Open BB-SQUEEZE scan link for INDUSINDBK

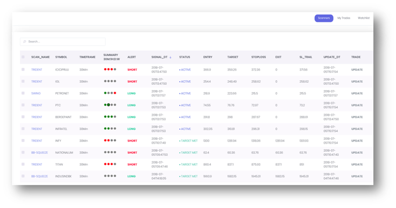click(x=39, y=176)
